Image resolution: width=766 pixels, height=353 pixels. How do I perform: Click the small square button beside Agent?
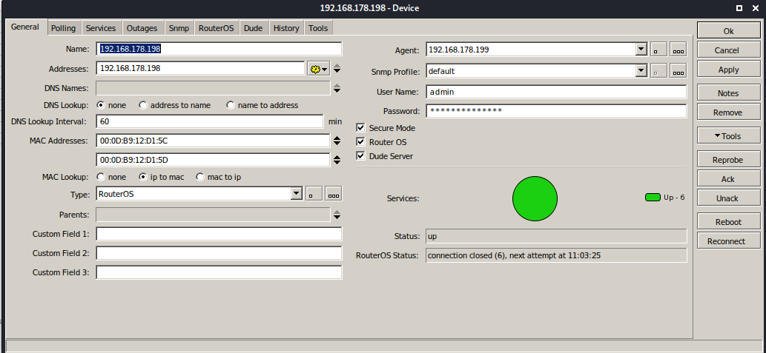coord(658,50)
